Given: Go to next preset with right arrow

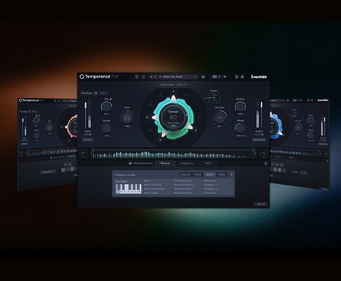Looking at the screenshot, I should tap(155, 77).
